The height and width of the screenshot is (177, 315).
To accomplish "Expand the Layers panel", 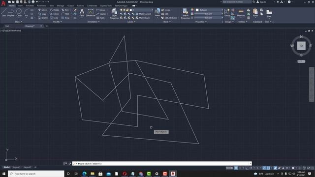I will point(131,22).
